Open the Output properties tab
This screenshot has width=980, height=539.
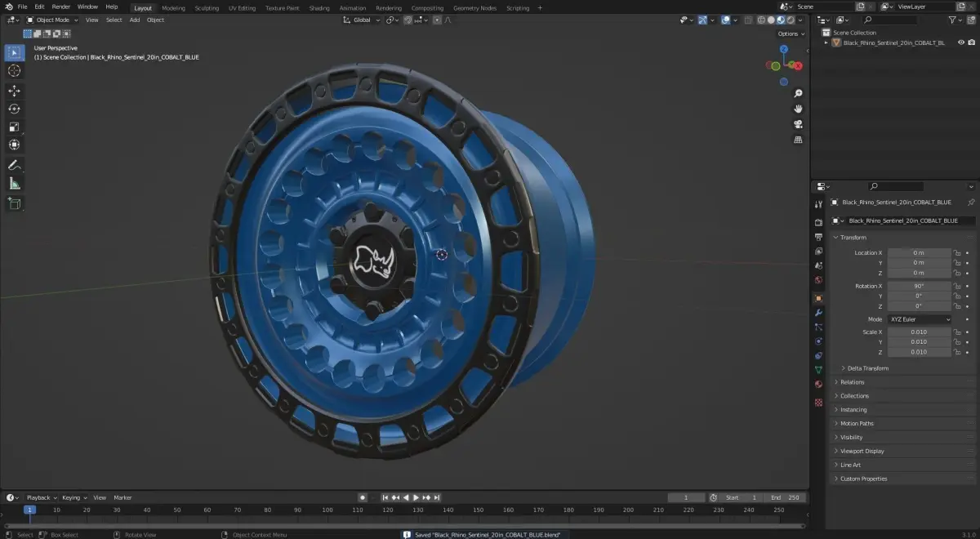(818, 237)
